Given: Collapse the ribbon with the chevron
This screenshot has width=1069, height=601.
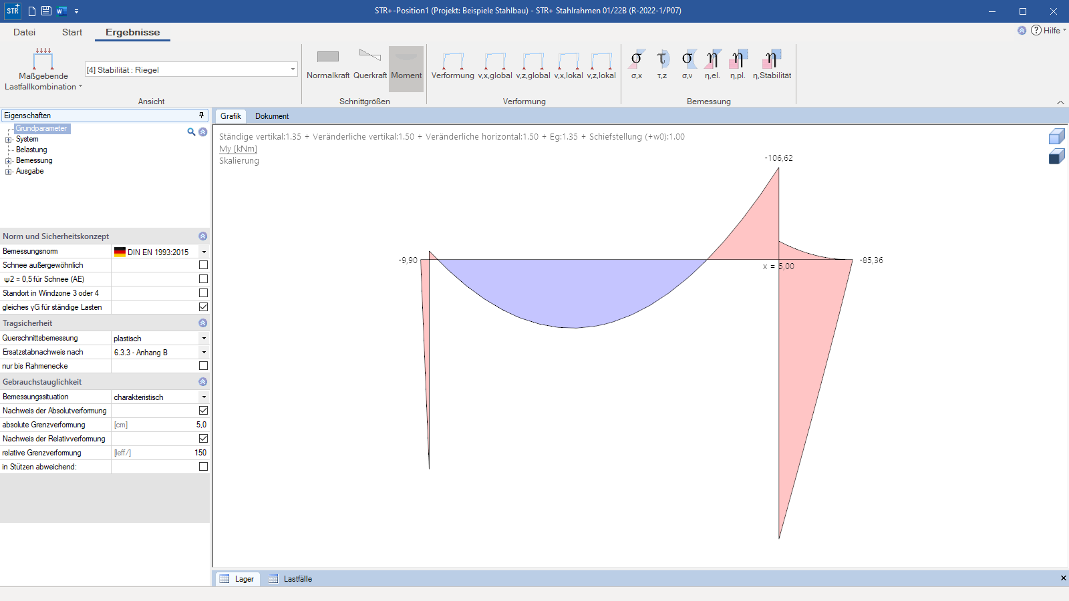Looking at the screenshot, I should pos(1060,102).
